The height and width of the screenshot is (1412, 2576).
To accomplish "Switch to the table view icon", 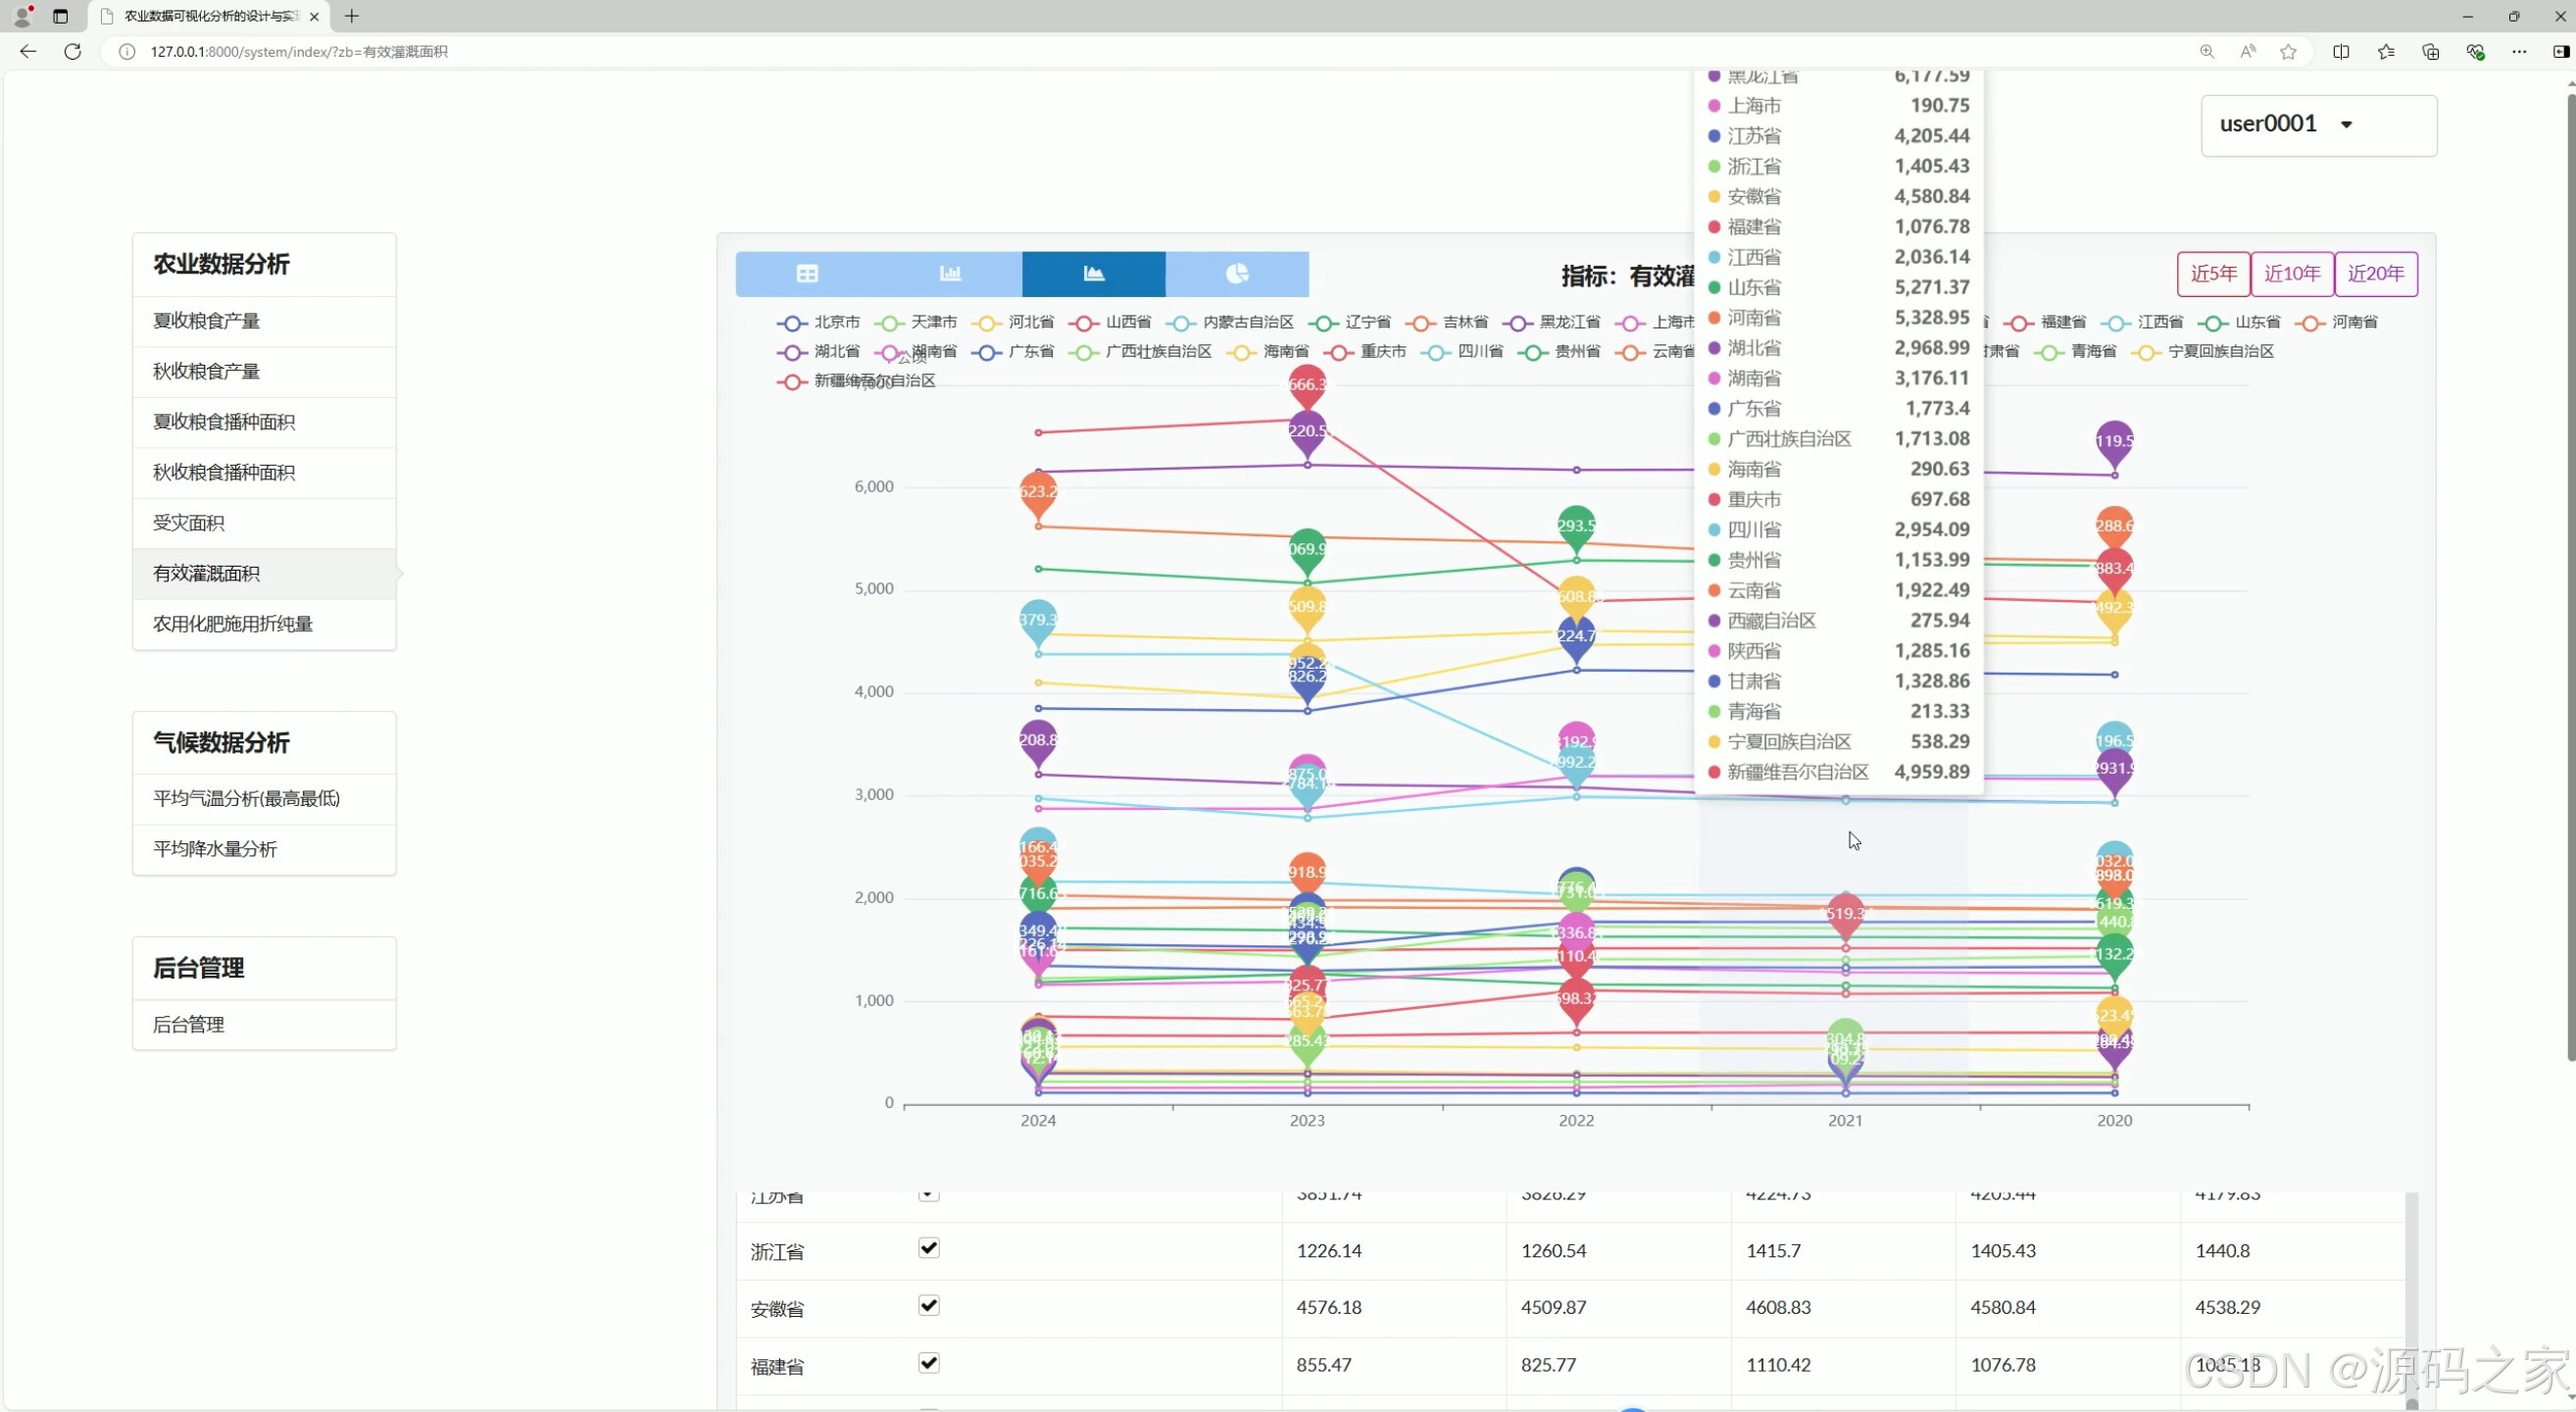I will coord(807,274).
